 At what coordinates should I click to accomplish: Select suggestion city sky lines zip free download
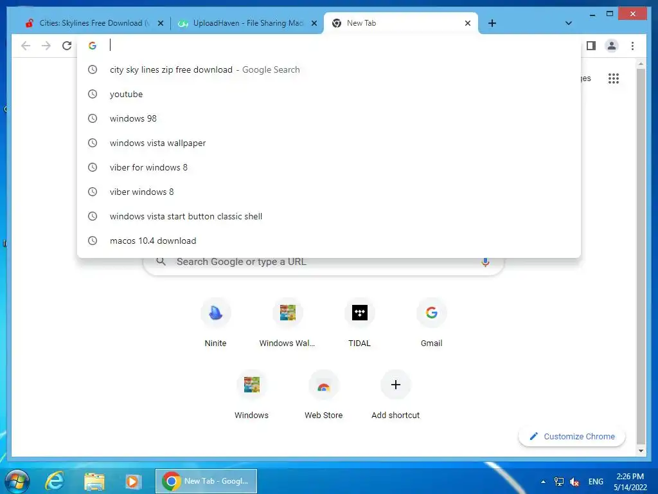329,69
